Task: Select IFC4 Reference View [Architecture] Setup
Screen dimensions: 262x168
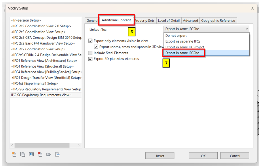Action: tap(42, 61)
